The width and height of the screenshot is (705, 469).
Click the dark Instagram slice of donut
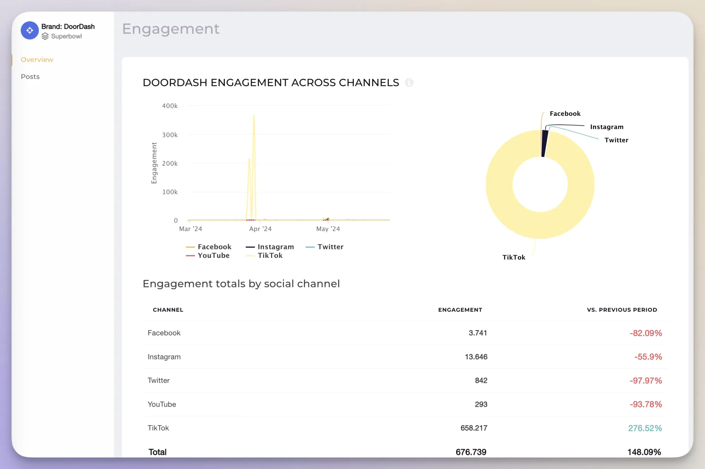pos(545,144)
